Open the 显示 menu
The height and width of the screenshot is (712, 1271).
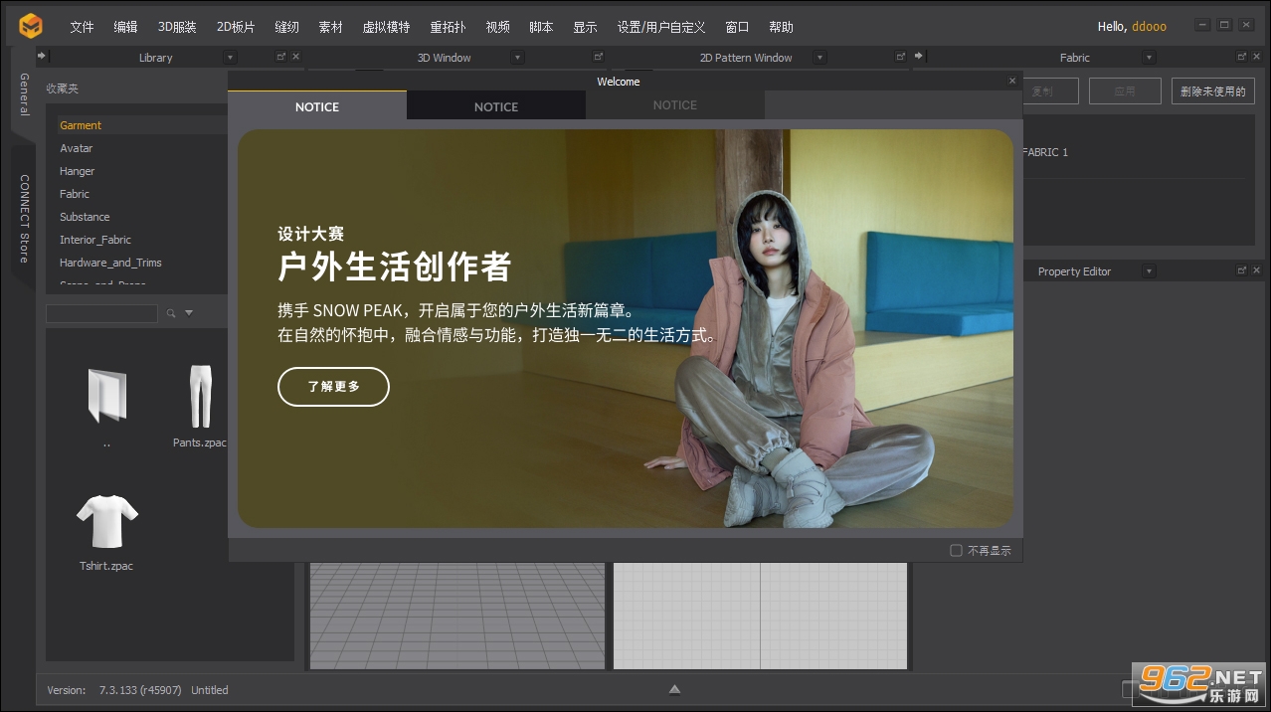pos(585,27)
